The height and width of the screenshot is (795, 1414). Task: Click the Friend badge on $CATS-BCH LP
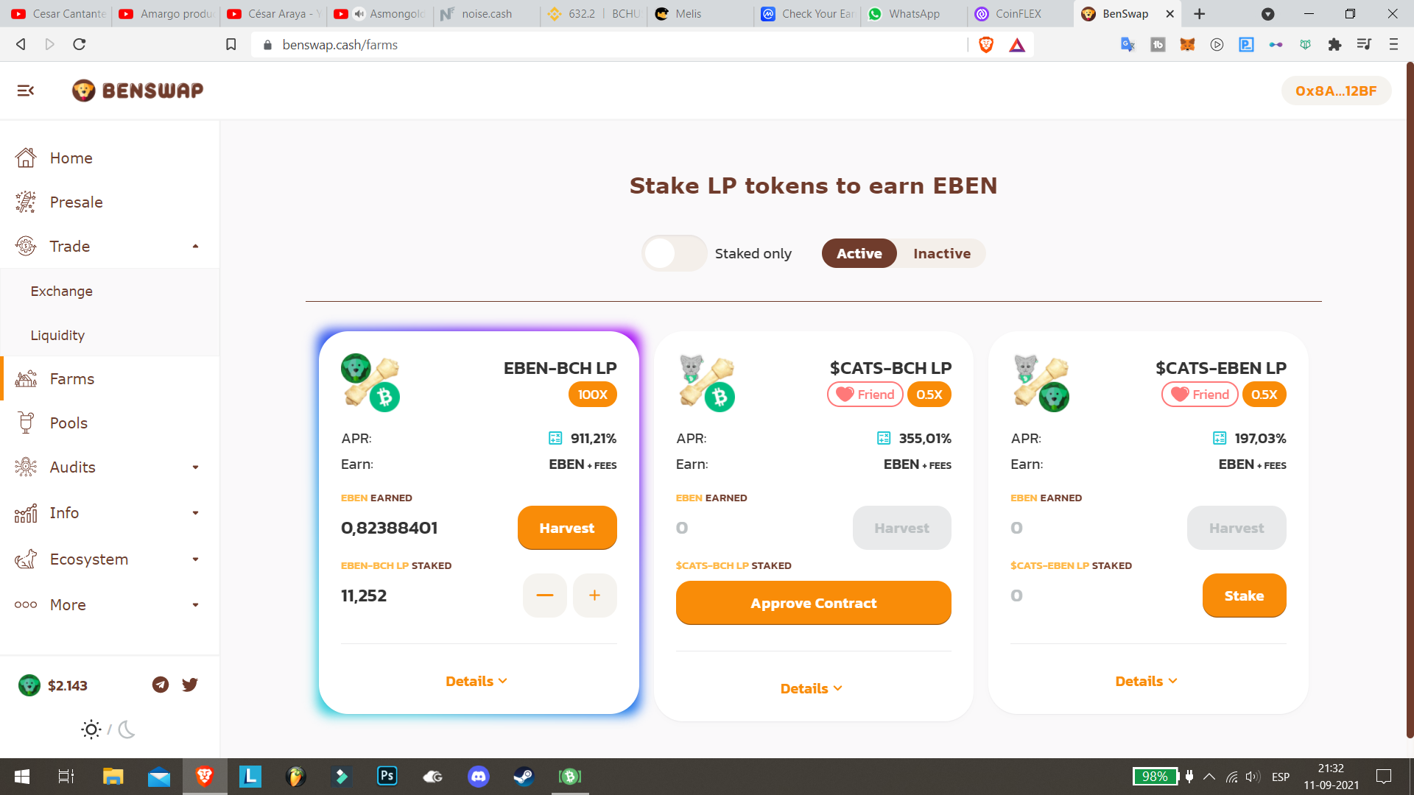[x=865, y=395]
